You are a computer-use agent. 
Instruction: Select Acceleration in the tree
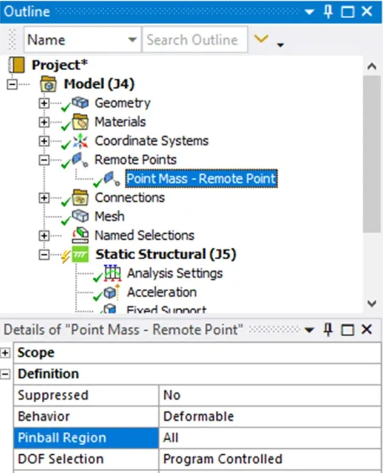coord(162,293)
